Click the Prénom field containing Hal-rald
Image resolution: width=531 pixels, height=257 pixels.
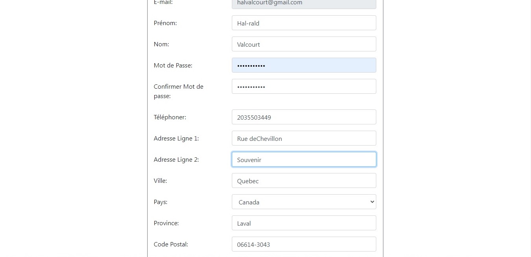tap(303, 23)
